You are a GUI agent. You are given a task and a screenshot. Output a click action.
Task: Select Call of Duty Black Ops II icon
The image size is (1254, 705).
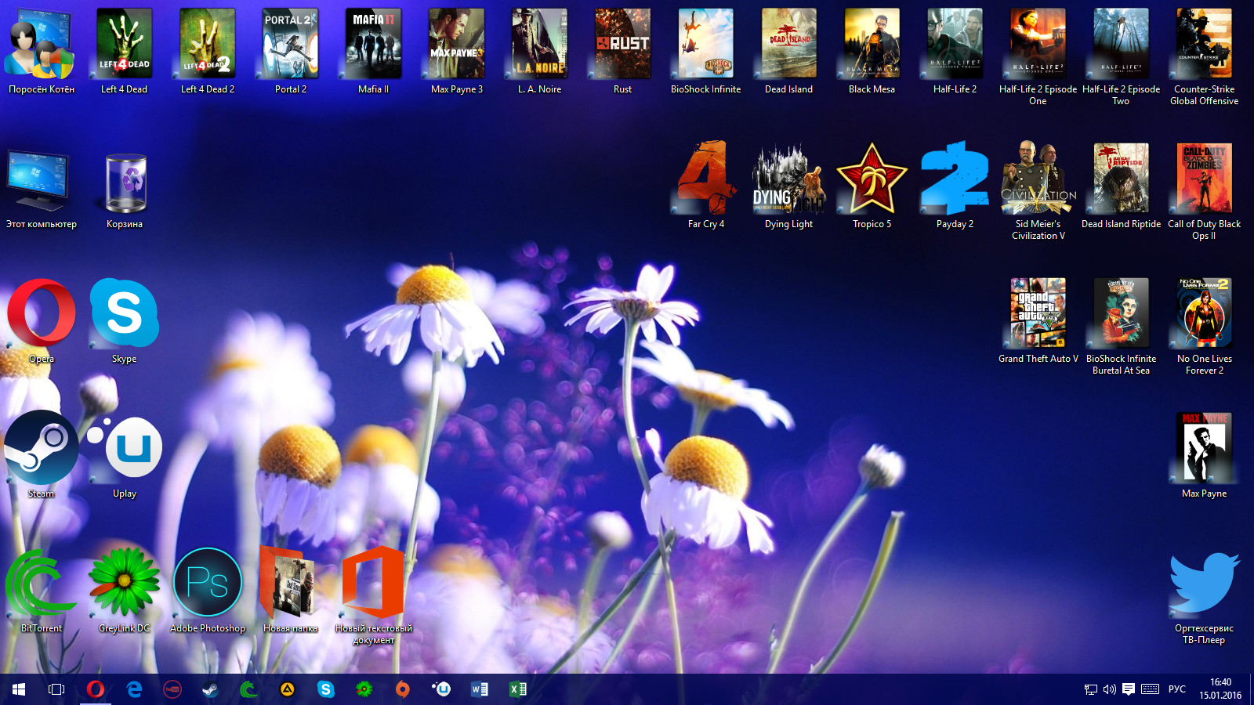(1204, 178)
